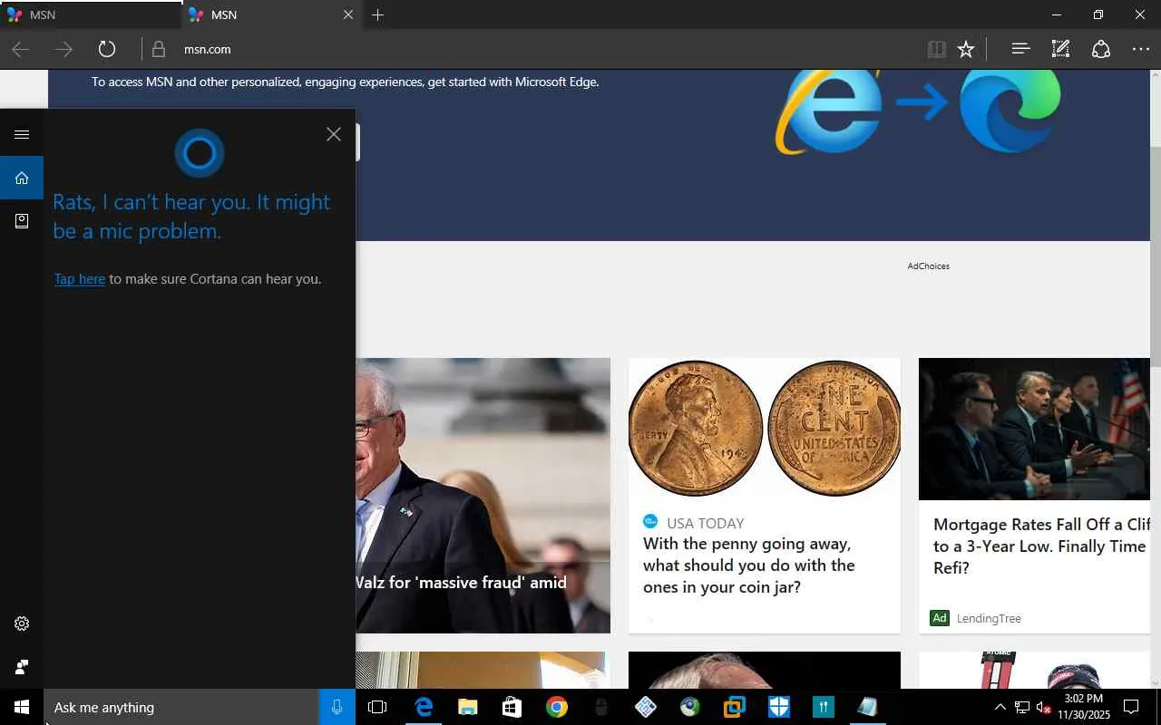Open network status tray icon

click(1022, 707)
